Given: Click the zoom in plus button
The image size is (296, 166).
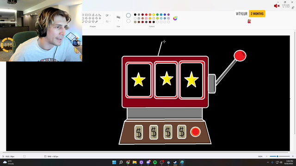Looking at the screenshot, I should [293, 156].
